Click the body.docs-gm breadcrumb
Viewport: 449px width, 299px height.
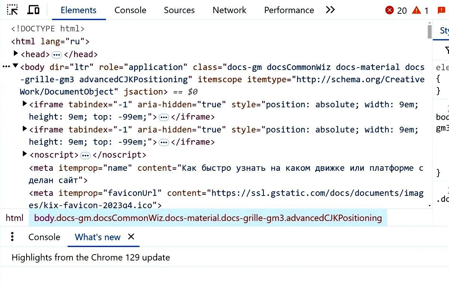[208, 218]
